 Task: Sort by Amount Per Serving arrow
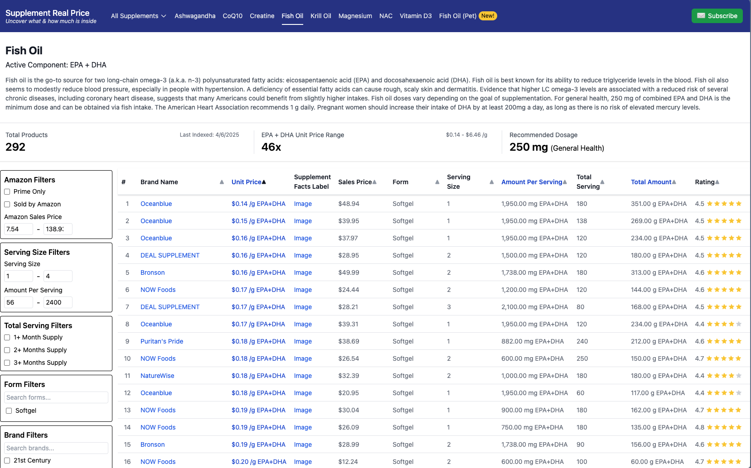click(565, 182)
